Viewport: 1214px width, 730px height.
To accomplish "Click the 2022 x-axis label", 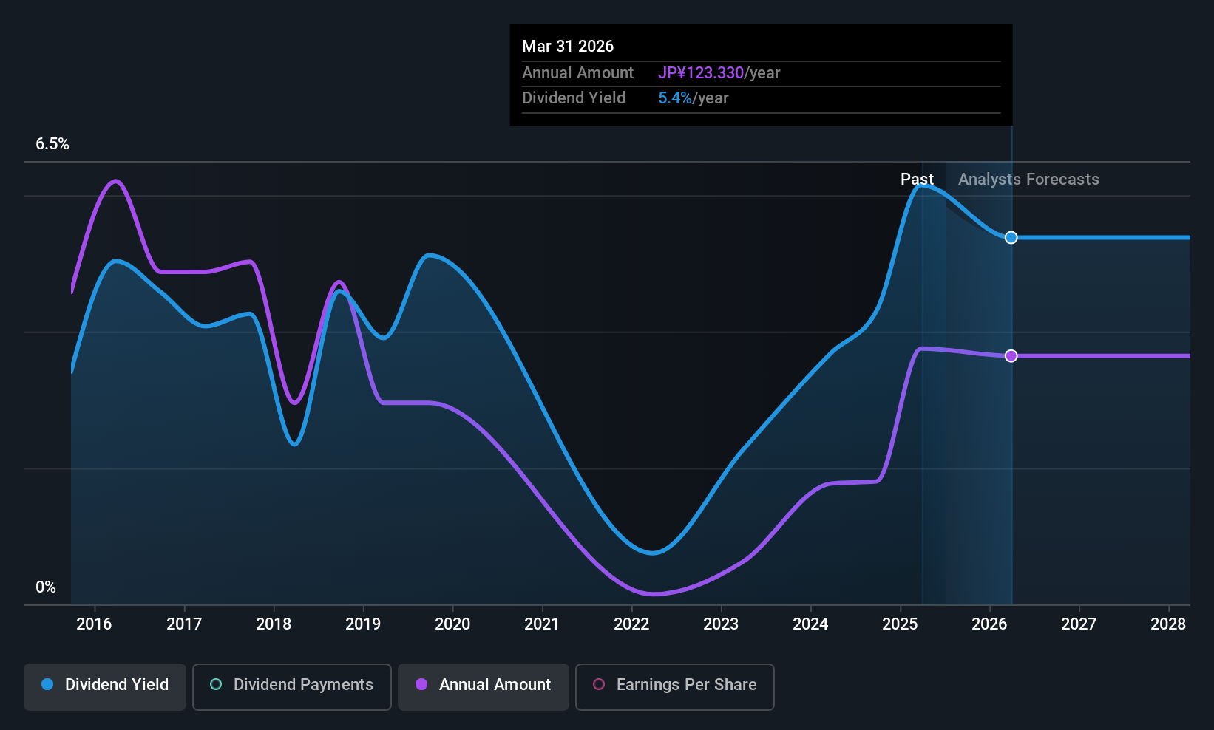I will coord(631,624).
